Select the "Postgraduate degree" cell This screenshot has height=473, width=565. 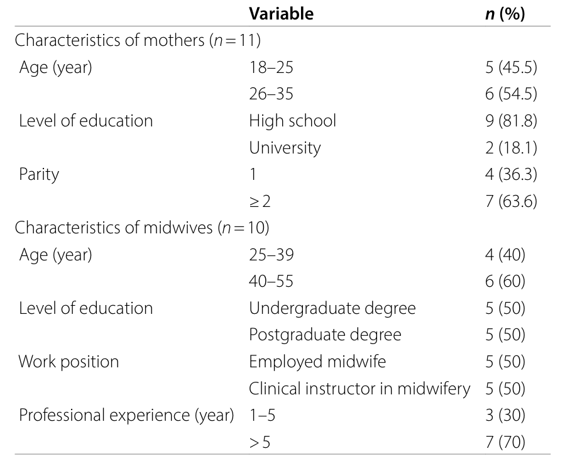324,335
